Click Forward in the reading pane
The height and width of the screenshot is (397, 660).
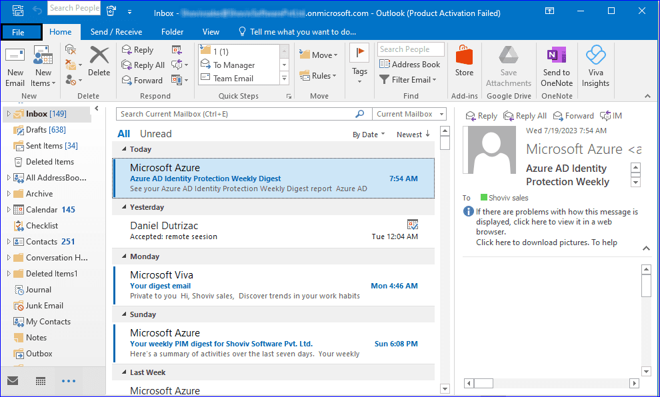pyautogui.click(x=573, y=116)
